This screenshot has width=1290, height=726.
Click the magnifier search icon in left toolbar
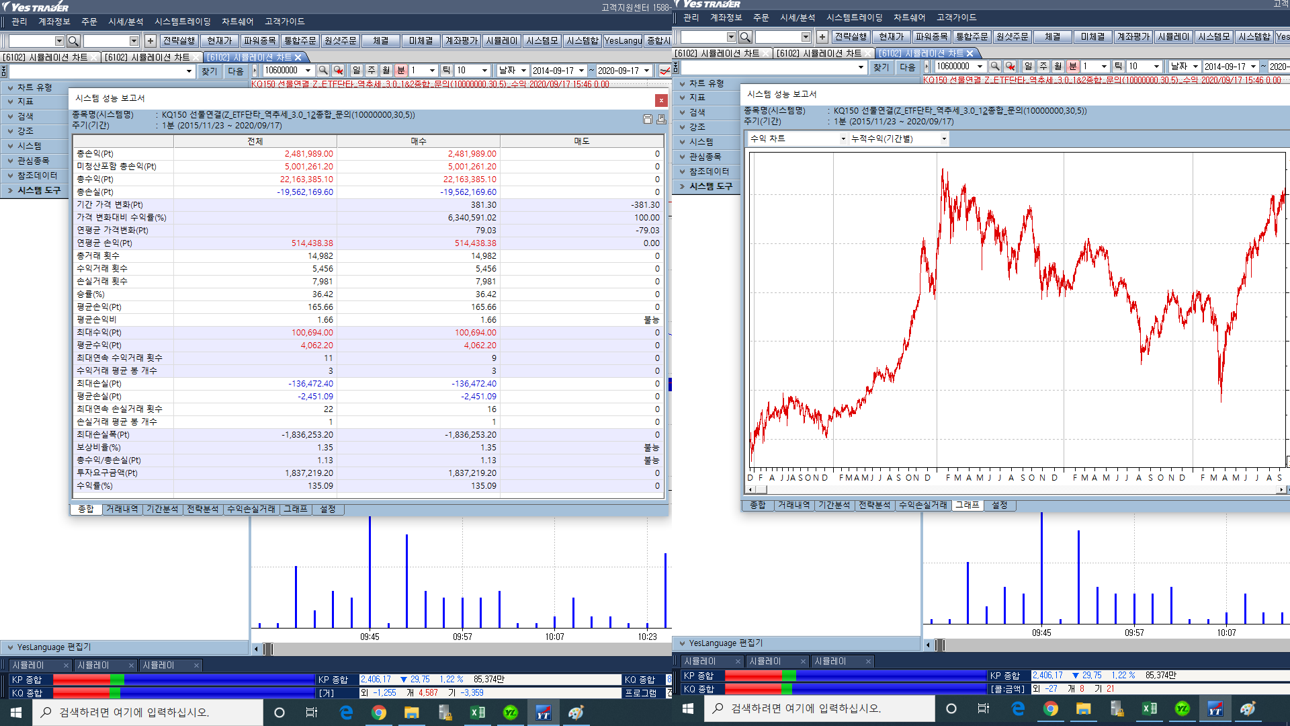coord(74,41)
